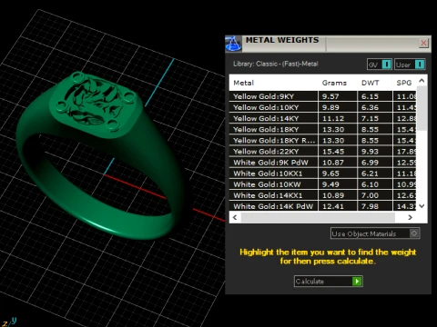Click the Library: Classic - (Fast)-Metal label
Image resolution: width=437 pixels, height=327 pixels.
tap(276, 64)
